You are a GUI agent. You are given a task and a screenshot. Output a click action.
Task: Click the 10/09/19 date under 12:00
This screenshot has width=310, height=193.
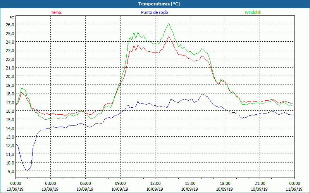pyautogui.click(x=155, y=189)
